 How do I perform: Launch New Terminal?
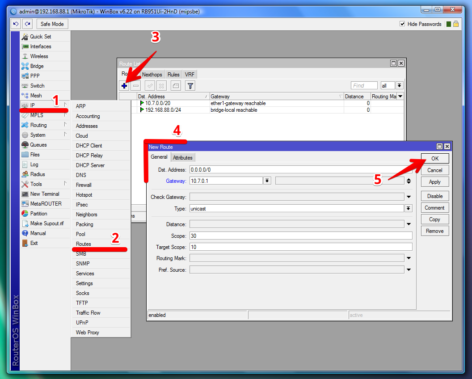45,194
